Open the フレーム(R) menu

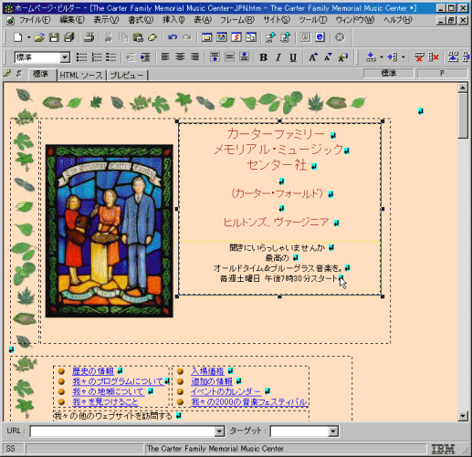[237, 20]
